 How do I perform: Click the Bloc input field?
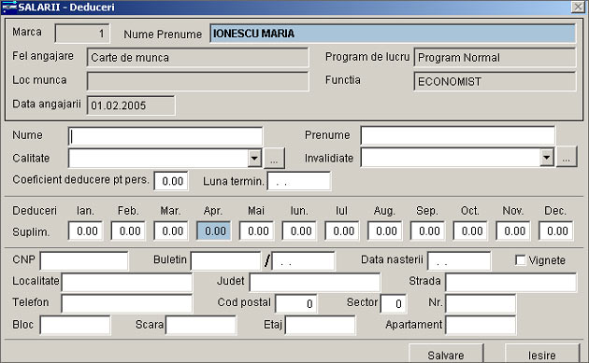76,325
